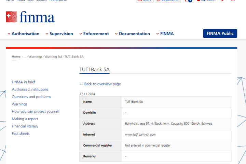Viewport: 246px width, 164px height.
Task: Open Questions and problems sidebar link
Action: click(31, 97)
